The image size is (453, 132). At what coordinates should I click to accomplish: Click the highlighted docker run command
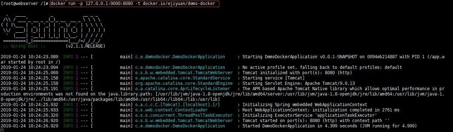[x=134, y=4]
